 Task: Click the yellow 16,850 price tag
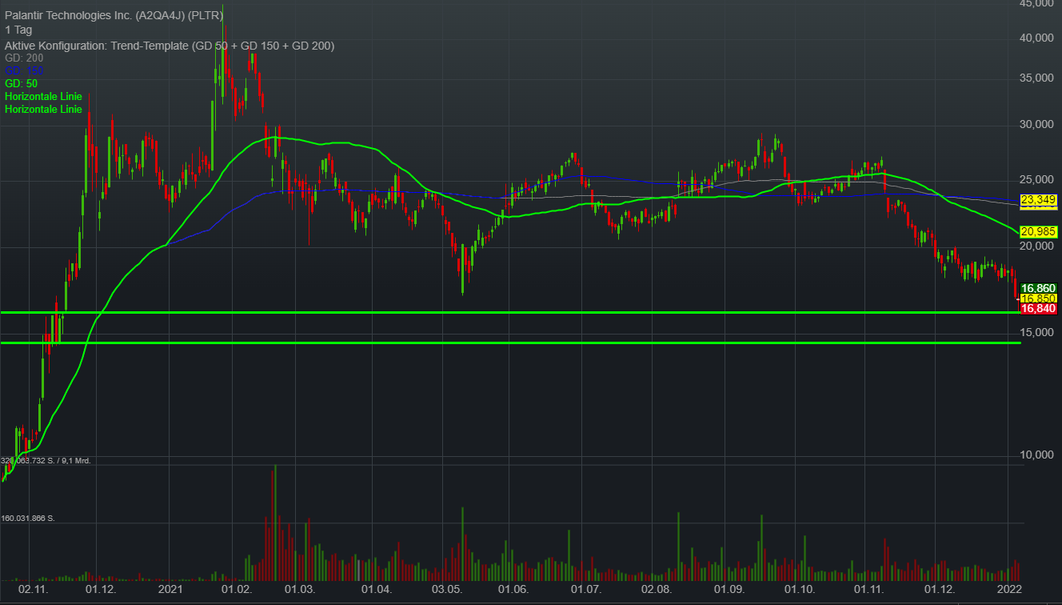point(1039,298)
